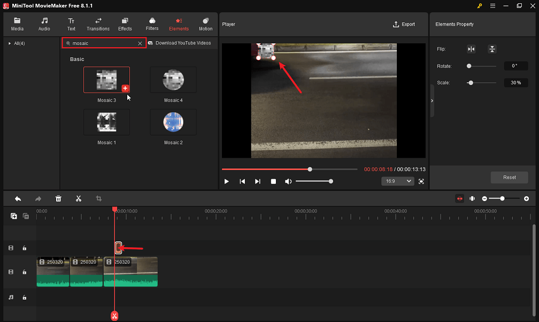Click the playhead split scissors button
Image resolution: width=539 pixels, height=322 pixels.
pos(114,316)
